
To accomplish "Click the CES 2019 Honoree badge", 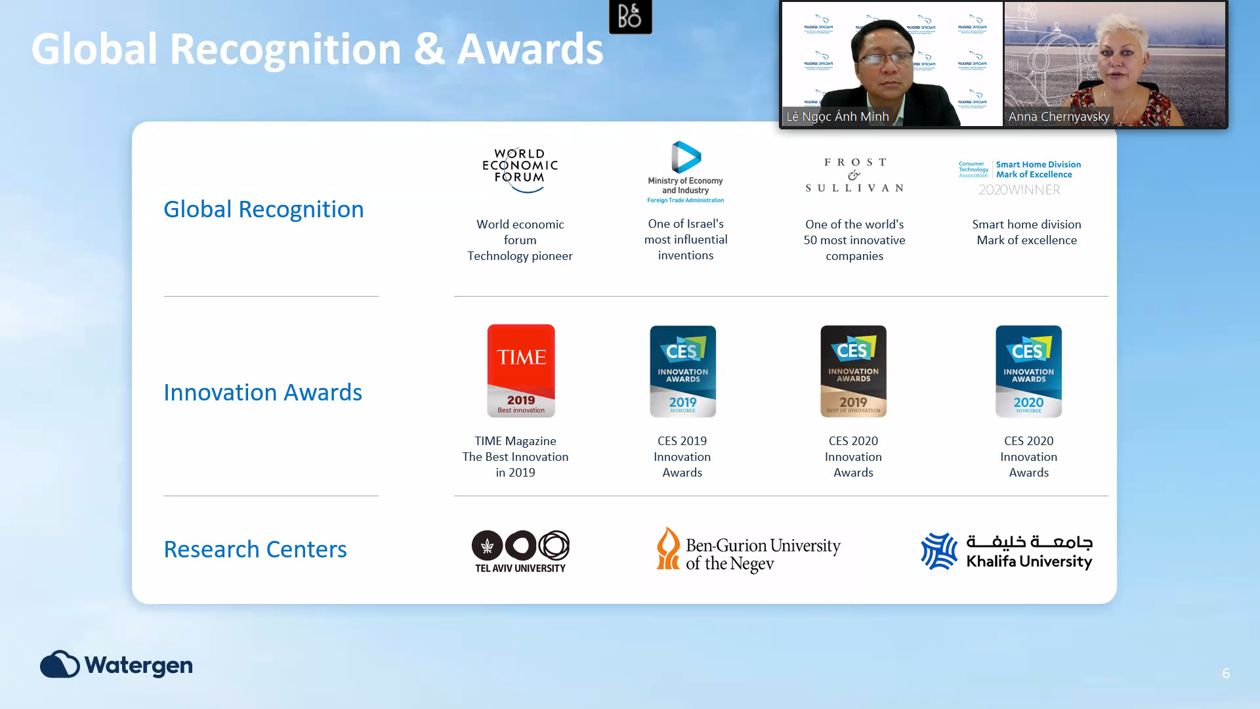I will [682, 371].
